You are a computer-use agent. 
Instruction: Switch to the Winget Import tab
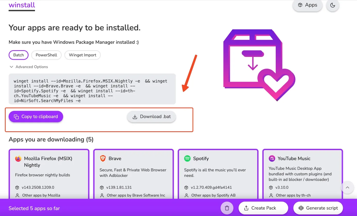[x=83, y=55]
